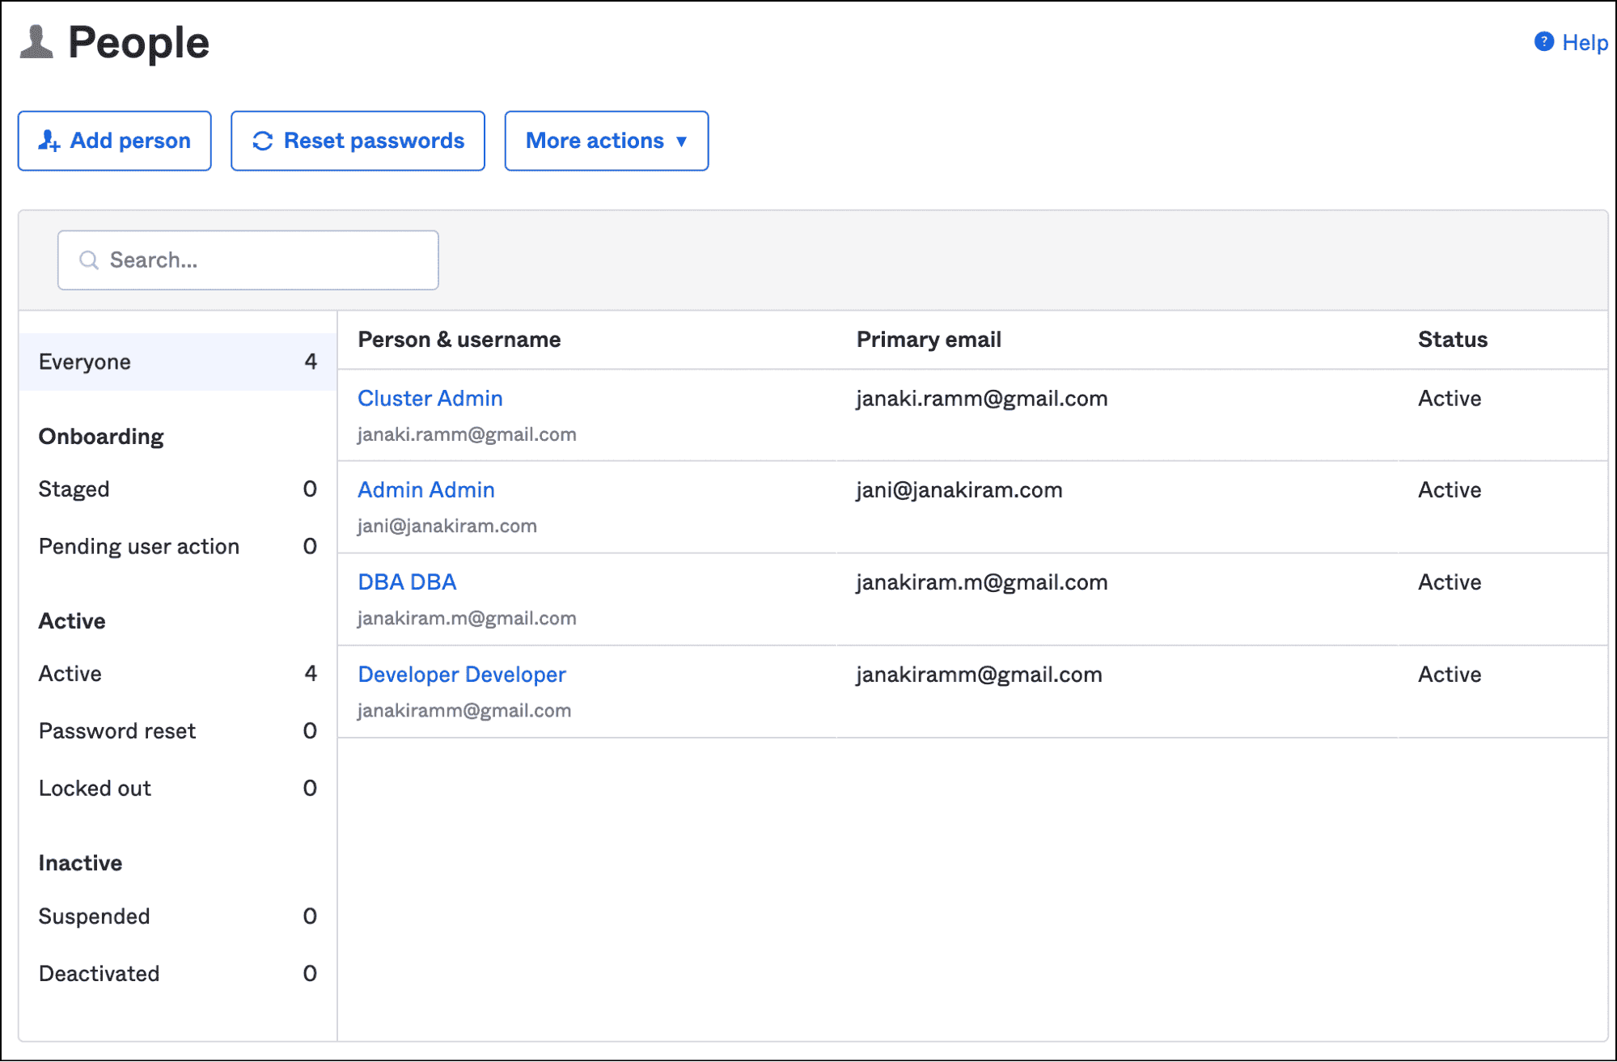Show Locked out users
Screen dimensions: 1617x1062
(95, 789)
